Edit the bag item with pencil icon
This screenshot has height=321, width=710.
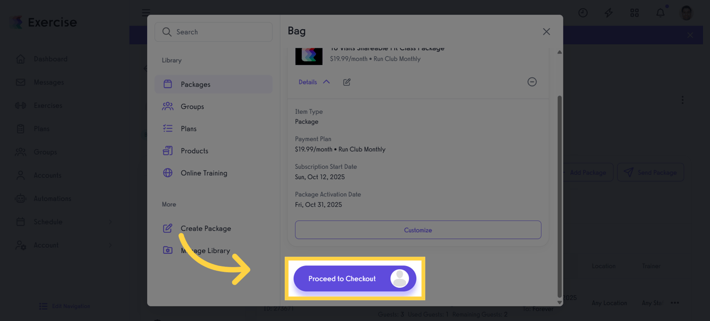(347, 82)
